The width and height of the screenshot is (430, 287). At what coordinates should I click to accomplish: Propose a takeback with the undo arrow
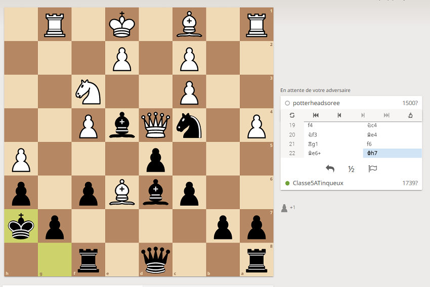(330, 169)
